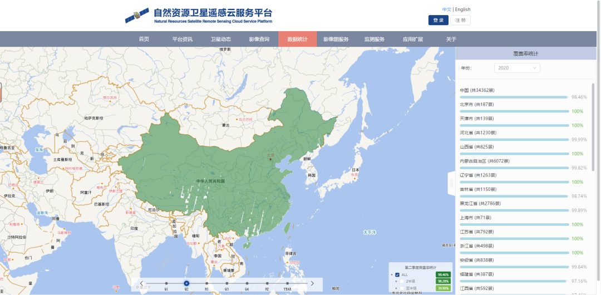Image resolution: width=601 pixels, height=295 pixels.
Task: Click the 覆盖率统计 panel header
Action: (526, 53)
